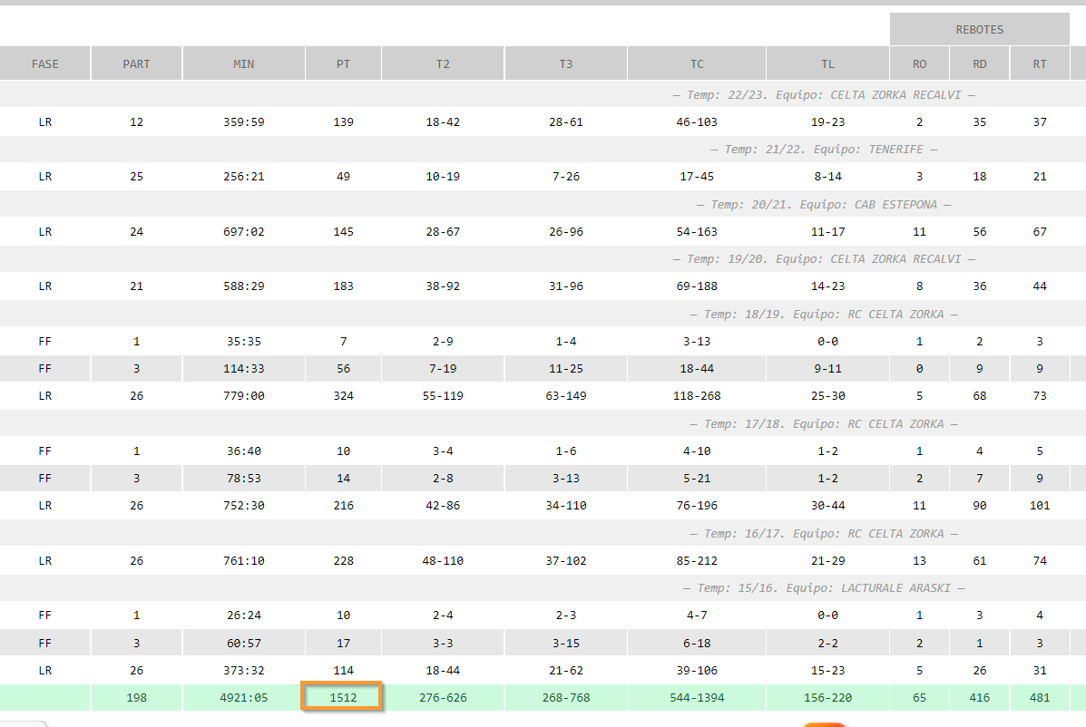This screenshot has height=727, width=1086.
Task: Select the TC value 54-163
Action: point(697,232)
